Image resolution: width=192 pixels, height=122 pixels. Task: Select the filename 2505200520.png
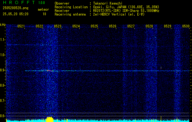[x=16, y=8]
